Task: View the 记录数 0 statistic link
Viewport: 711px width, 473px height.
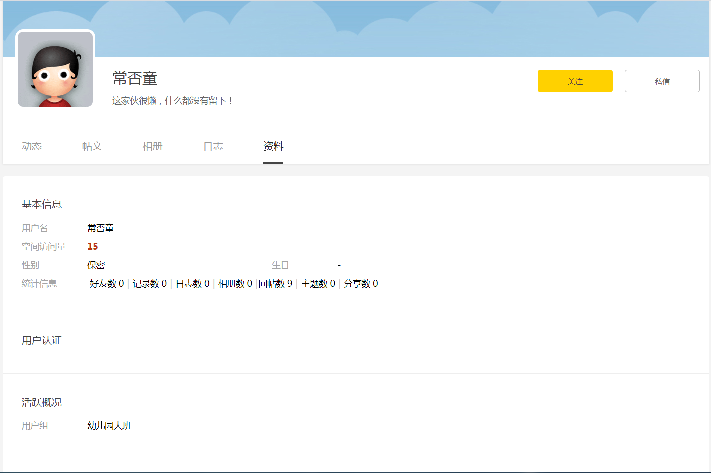Action: click(150, 284)
